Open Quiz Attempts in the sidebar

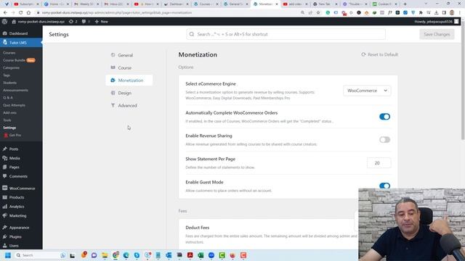15,105
